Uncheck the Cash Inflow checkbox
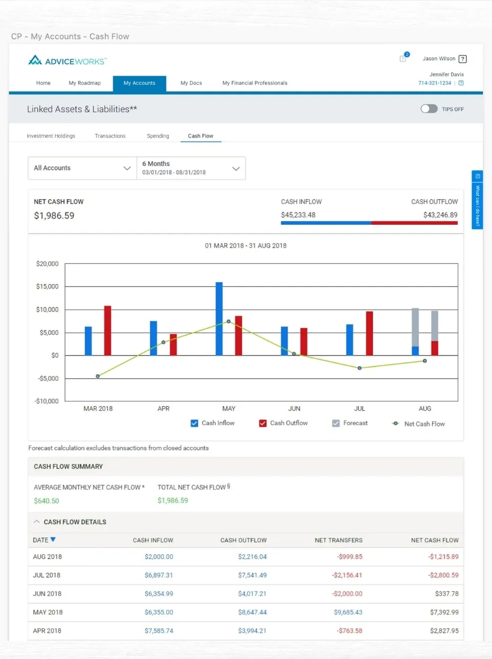 (x=194, y=423)
